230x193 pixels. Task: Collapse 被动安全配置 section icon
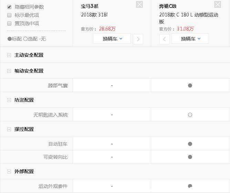9,71
